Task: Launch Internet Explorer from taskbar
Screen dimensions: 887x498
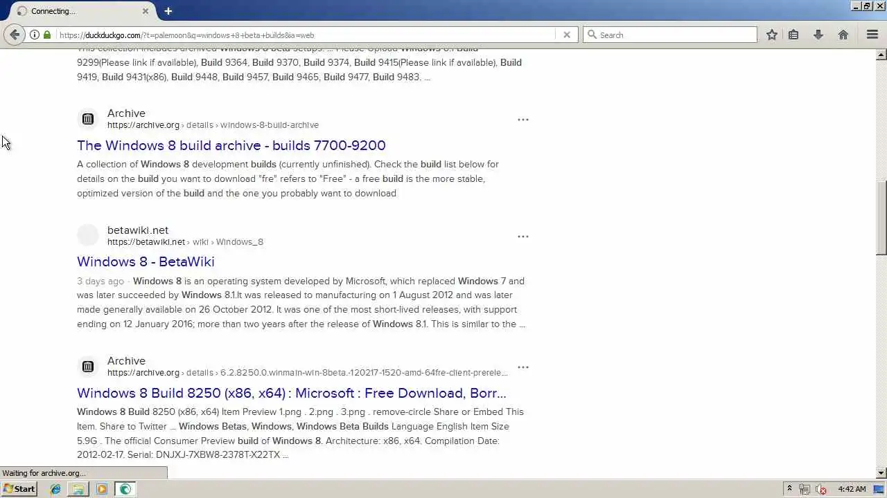Action: point(55,489)
